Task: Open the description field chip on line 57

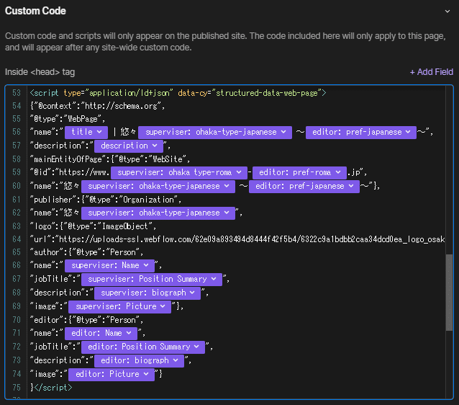Action: (x=129, y=146)
